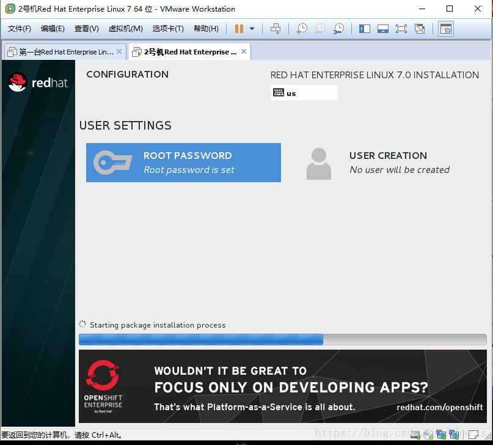The image size is (493, 445).
Task: Click the VMware Workstation title bar icon
Action: click(10, 9)
